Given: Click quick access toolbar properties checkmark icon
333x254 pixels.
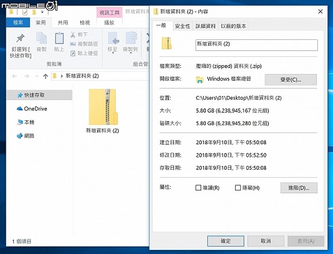Looking at the screenshot, I should pyautogui.click(x=25, y=12).
